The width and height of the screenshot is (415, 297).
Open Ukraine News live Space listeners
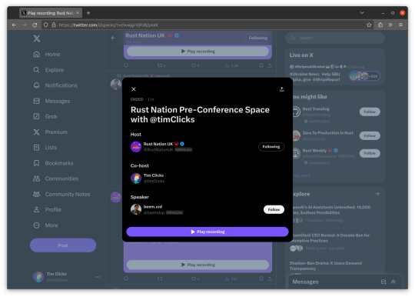click(364, 76)
